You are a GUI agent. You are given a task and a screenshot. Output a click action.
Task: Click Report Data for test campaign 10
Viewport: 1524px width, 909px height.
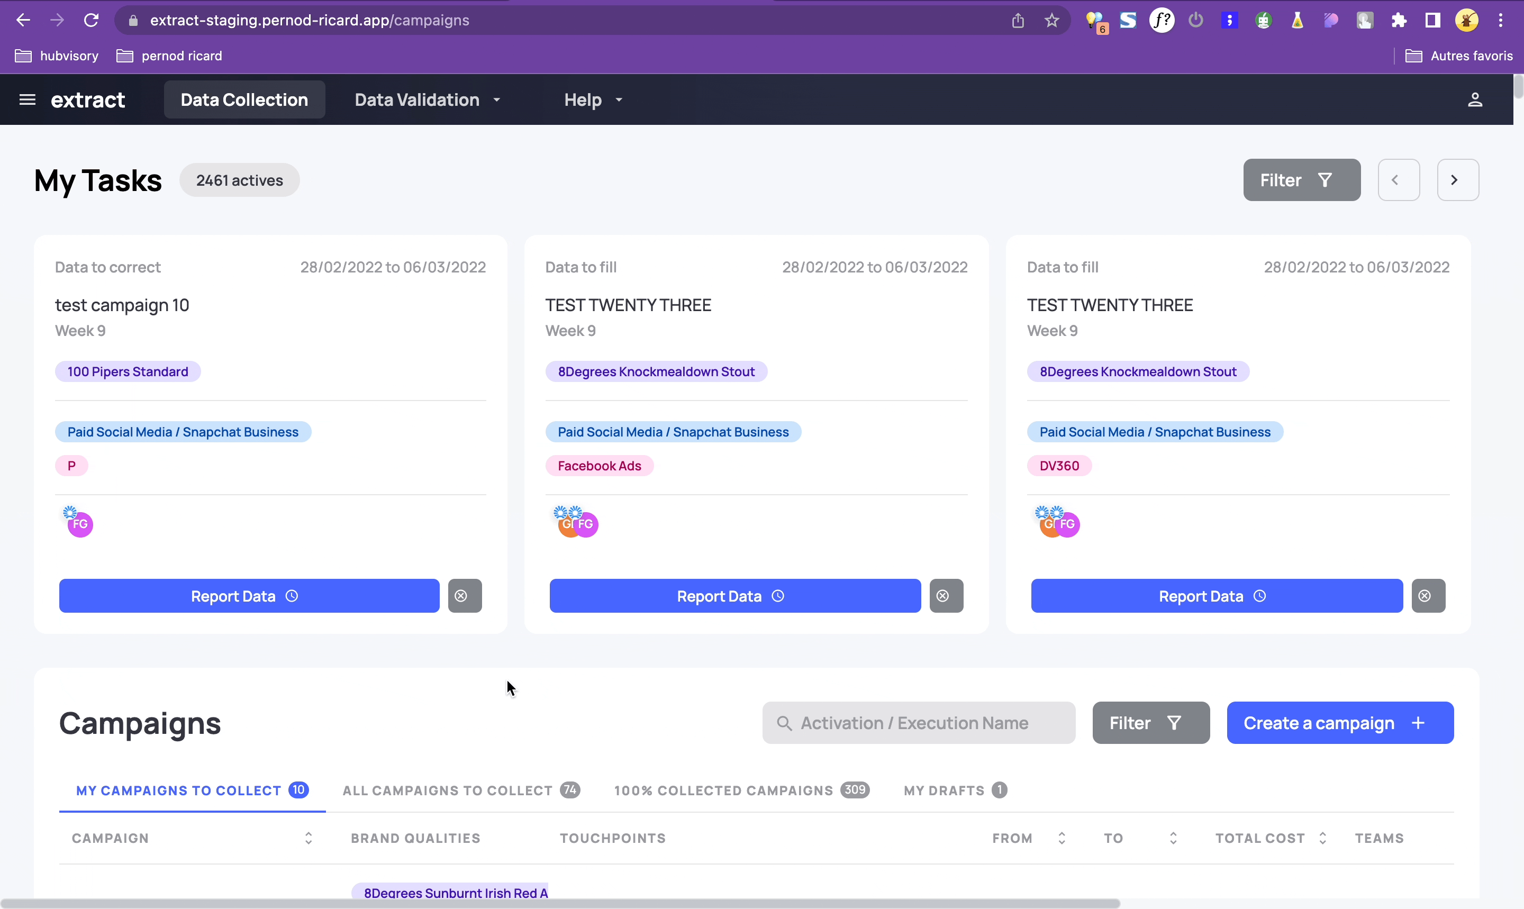point(249,596)
